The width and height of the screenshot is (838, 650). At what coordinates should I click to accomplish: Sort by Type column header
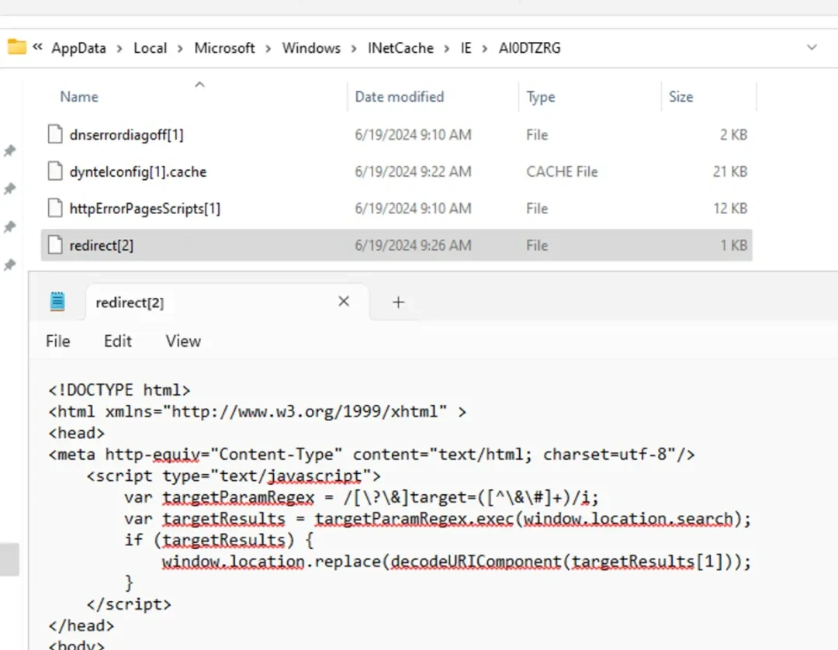[540, 97]
